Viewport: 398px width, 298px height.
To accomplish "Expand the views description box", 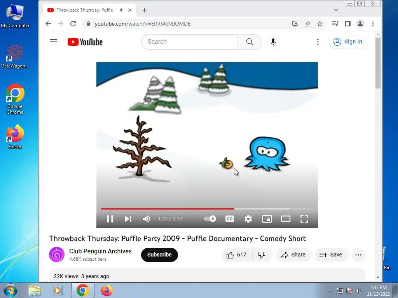I will click(x=207, y=275).
